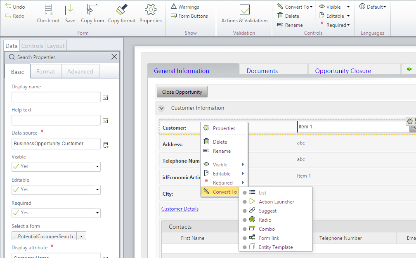The width and height of the screenshot is (416, 258).
Task: Click the PotentialCustomerSearch form button
Action: click(44, 236)
